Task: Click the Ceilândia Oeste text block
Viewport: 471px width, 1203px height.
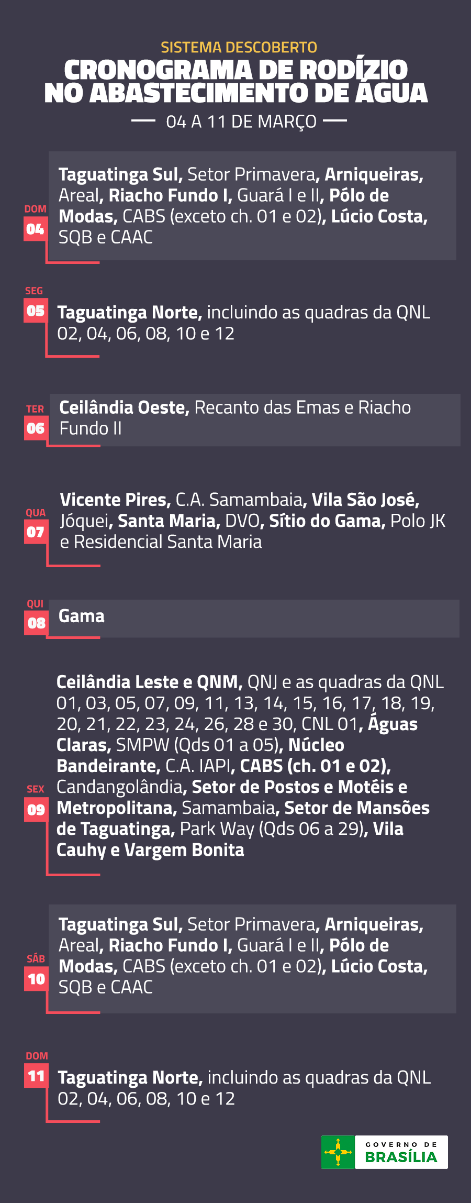Action: click(235, 418)
